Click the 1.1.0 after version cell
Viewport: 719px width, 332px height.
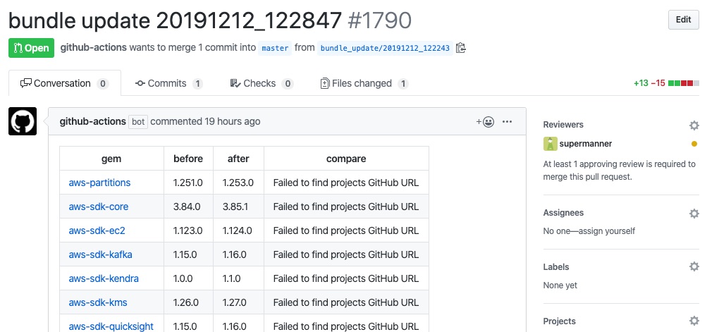tap(238, 278)
